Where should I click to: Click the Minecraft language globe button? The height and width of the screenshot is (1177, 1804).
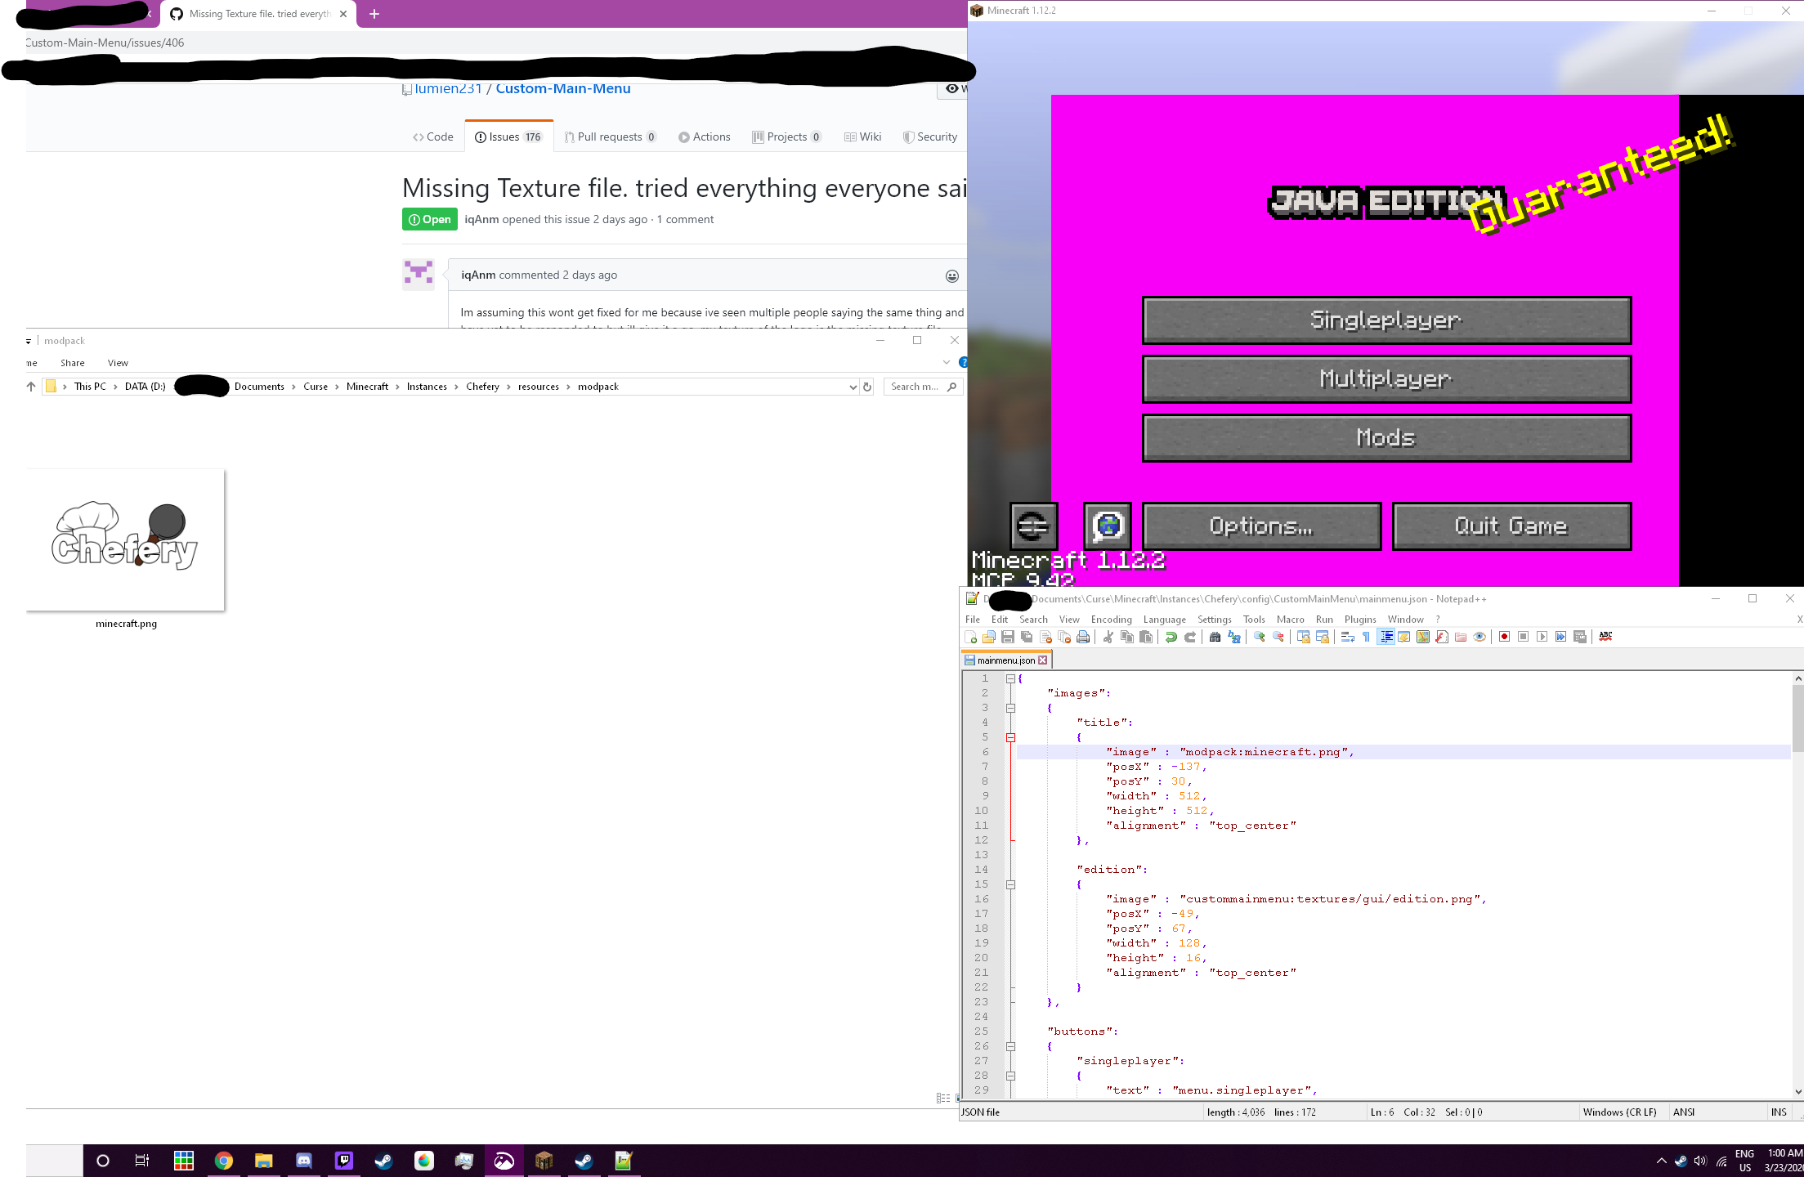click(x=1108, y=526)
